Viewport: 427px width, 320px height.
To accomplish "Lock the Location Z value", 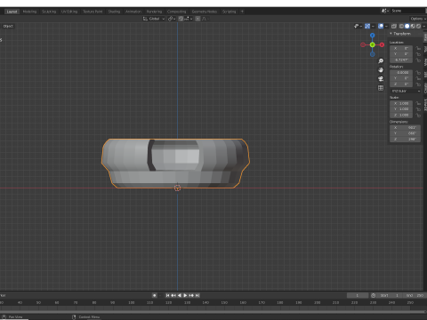I will [x=418, y=60].
